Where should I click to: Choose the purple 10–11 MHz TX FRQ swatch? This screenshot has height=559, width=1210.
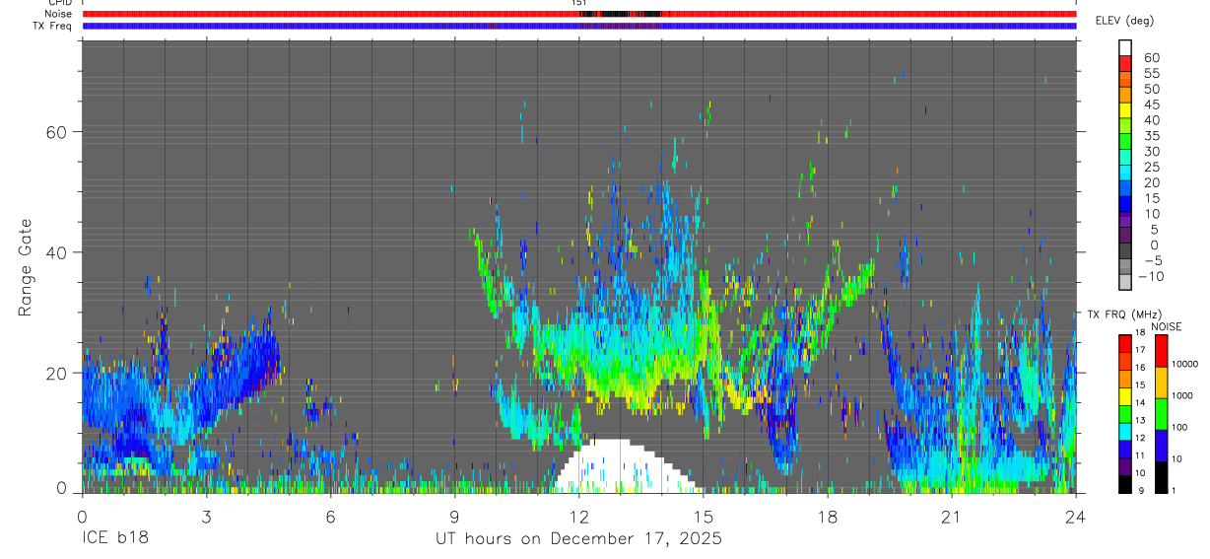(1125, 466)
